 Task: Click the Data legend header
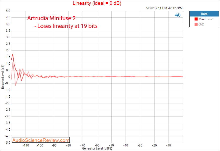[x=204, y=14]
